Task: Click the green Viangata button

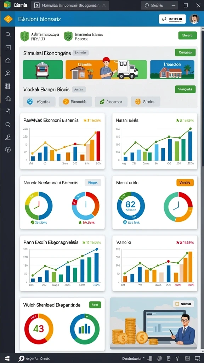Action: (185, 89)
